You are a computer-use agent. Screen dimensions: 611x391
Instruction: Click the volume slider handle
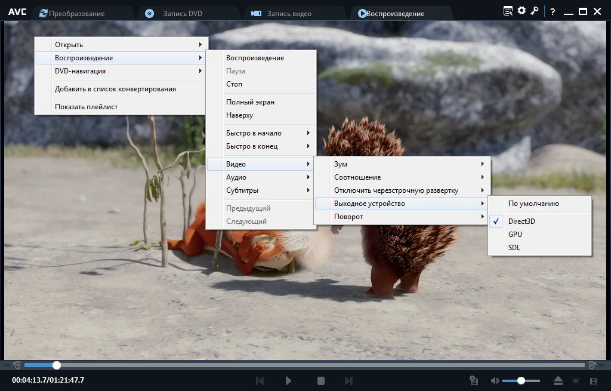(x=521, y=380)
